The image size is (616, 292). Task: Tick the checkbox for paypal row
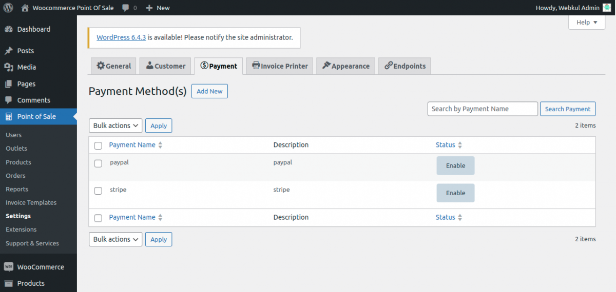(x=98, y=163)
